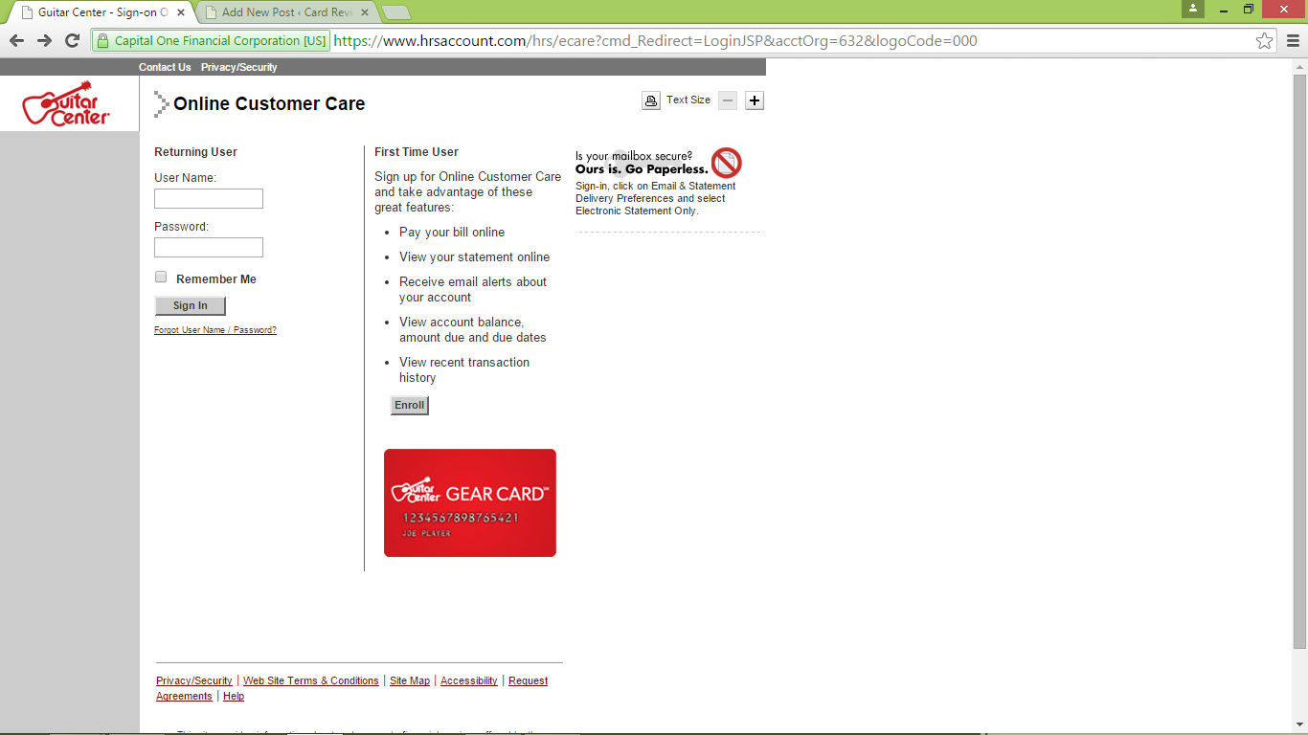Click 'Receive email alerts about your account'
This screenshot has width=1308, height=735.
pos(473,290)
